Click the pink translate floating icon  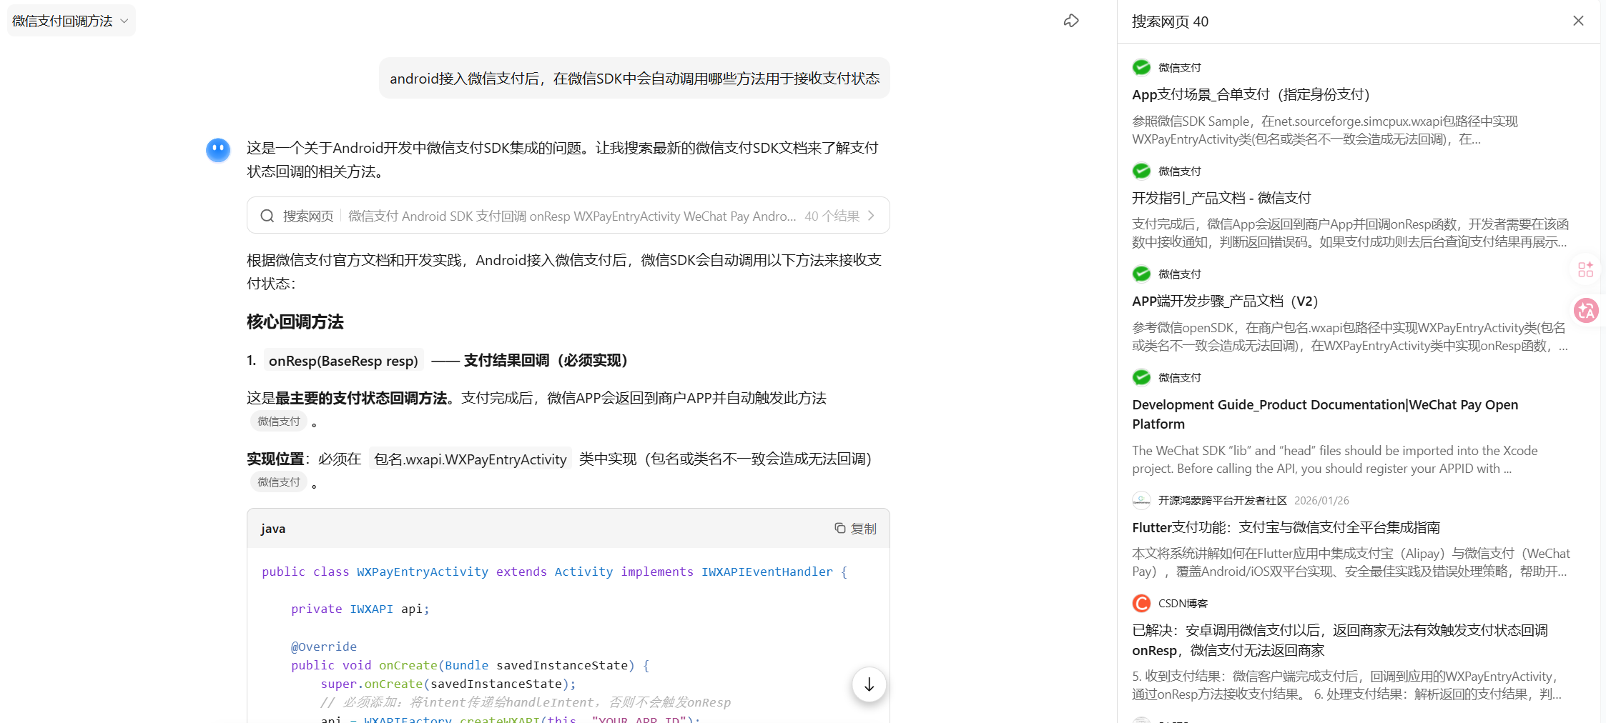[x=1586, y=311]
